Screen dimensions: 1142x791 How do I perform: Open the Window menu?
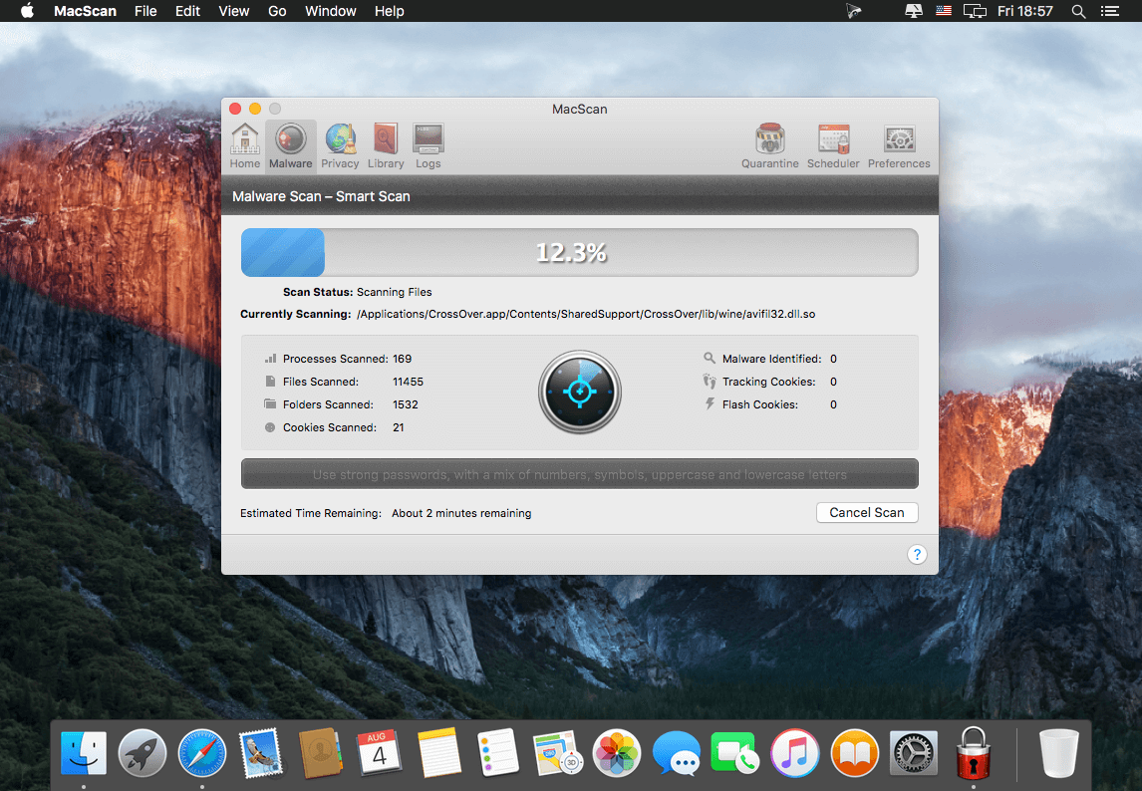coord(331,11)
